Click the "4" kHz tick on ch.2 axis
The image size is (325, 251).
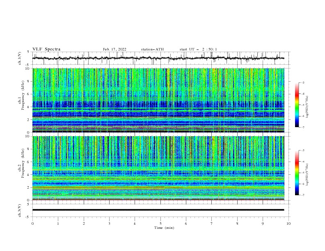pyautogui.click(x=29, y=175)
